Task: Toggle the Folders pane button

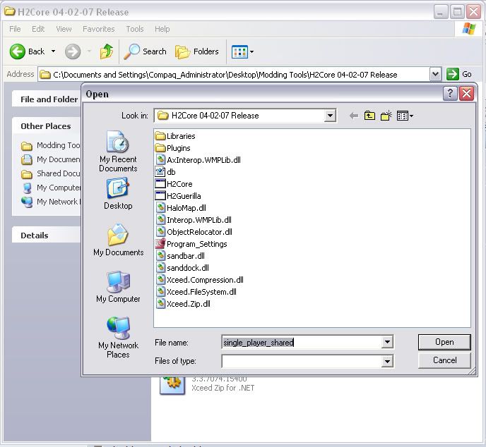Action: [197, 51]
